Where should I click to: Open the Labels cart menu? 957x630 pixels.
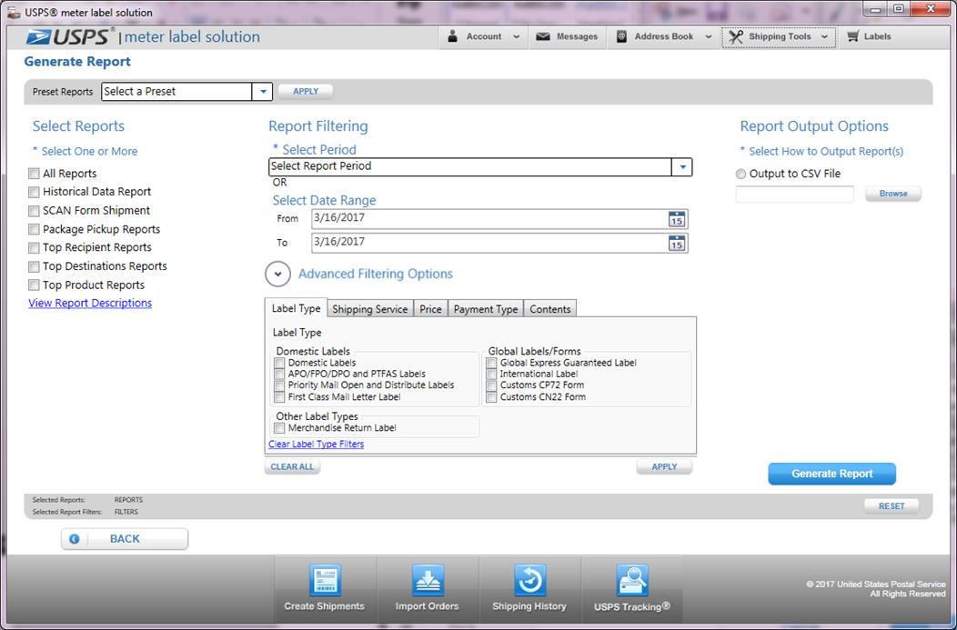[869, 36]
